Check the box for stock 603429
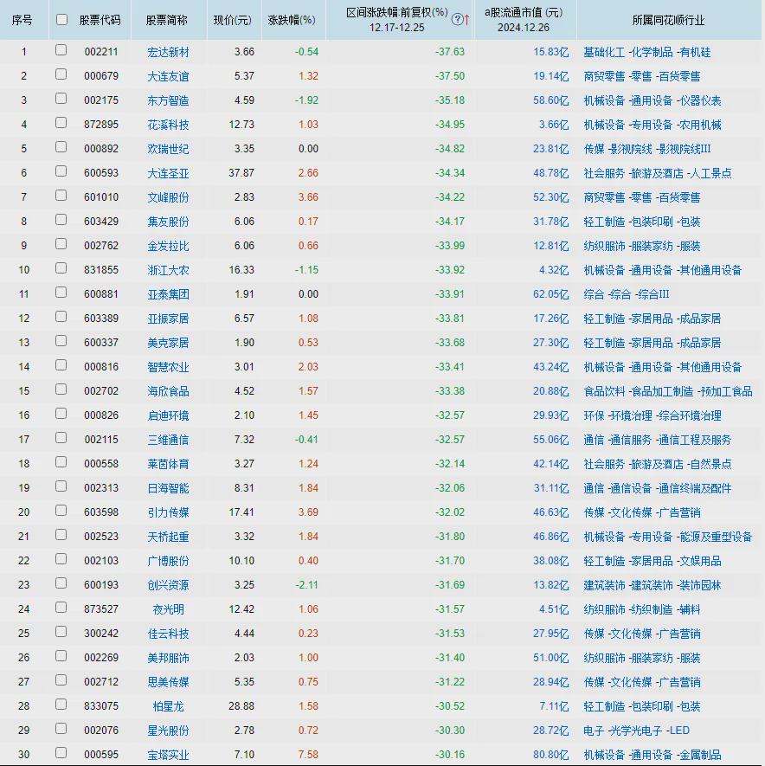Viewport: 765px width, 766px height. [61, 219]
